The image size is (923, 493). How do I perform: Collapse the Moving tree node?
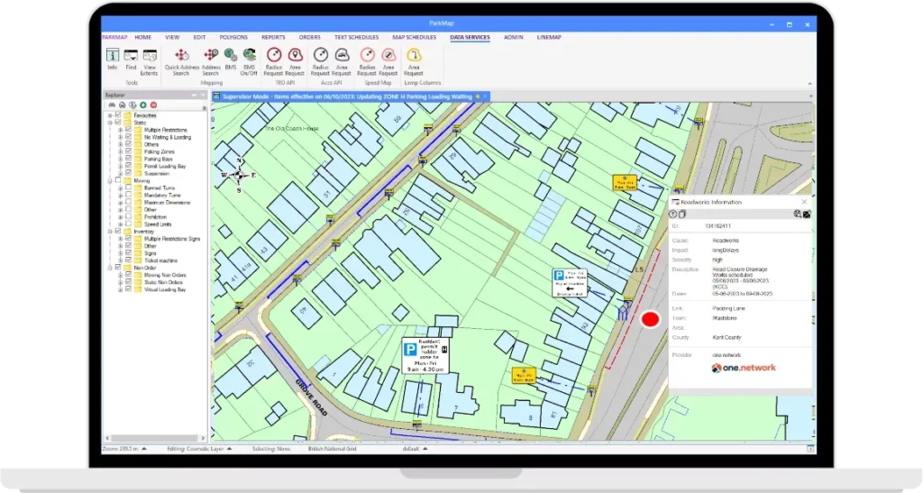110,180
